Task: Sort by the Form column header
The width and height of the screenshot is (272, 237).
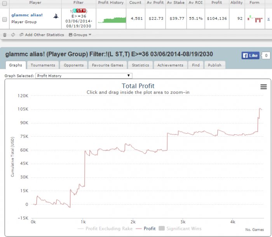Action: click(255, 3)
